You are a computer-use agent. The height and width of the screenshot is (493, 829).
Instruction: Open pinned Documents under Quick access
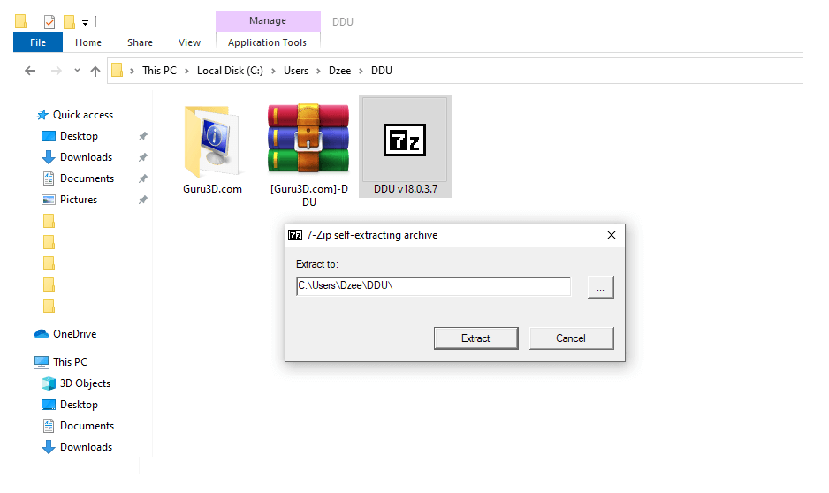click(x=78, y=178)
